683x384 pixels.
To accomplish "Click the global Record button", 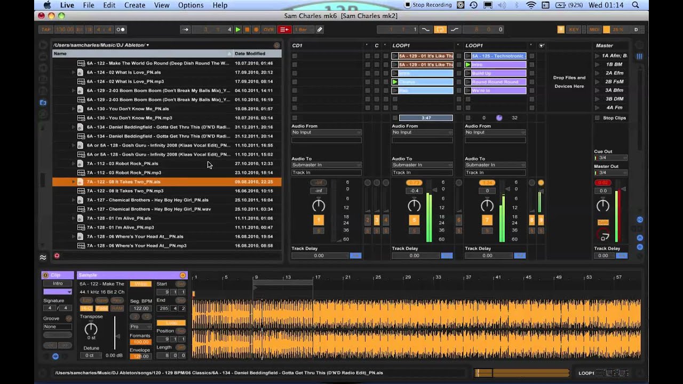I will [x=256, y=29].
